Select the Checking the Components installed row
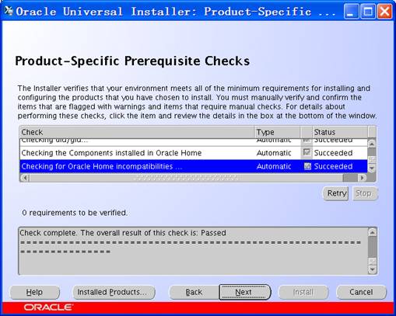Screen dimensions: 396x316 [194, 153]
